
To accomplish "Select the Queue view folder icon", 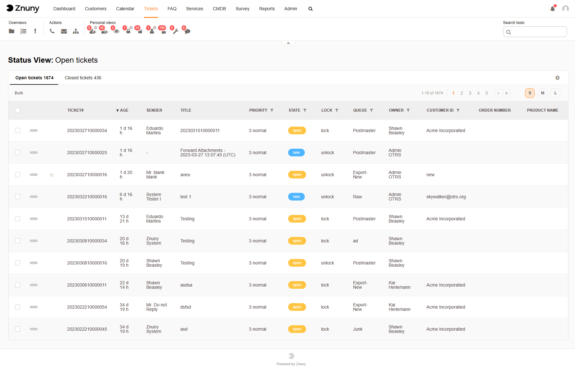I will click(x=12, y=31).
